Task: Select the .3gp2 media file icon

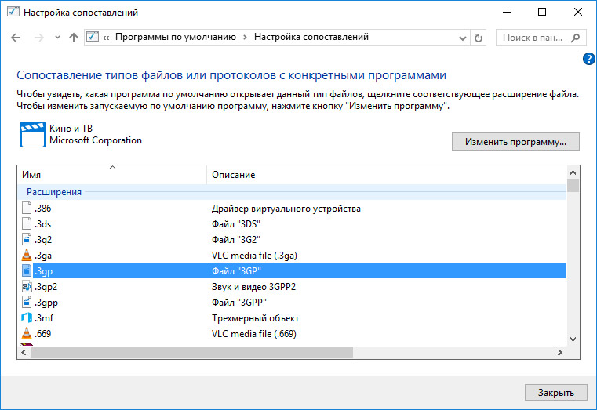Action: (x=26, y=286)
